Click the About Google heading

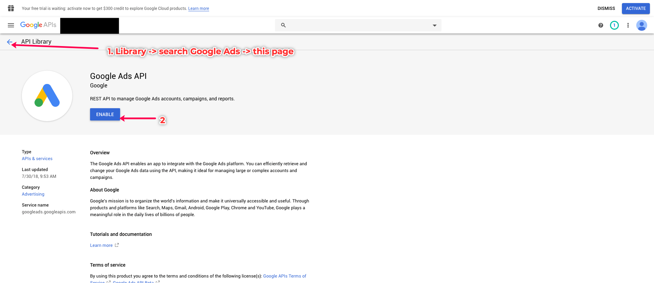[104, 190]
